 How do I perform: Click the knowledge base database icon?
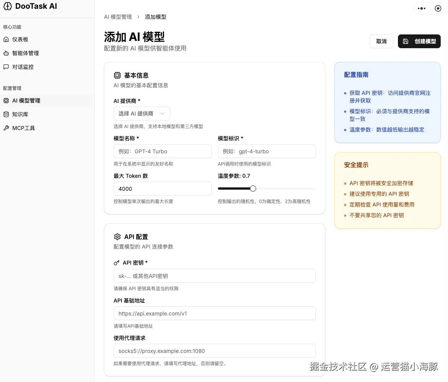[x=6, y=114]
